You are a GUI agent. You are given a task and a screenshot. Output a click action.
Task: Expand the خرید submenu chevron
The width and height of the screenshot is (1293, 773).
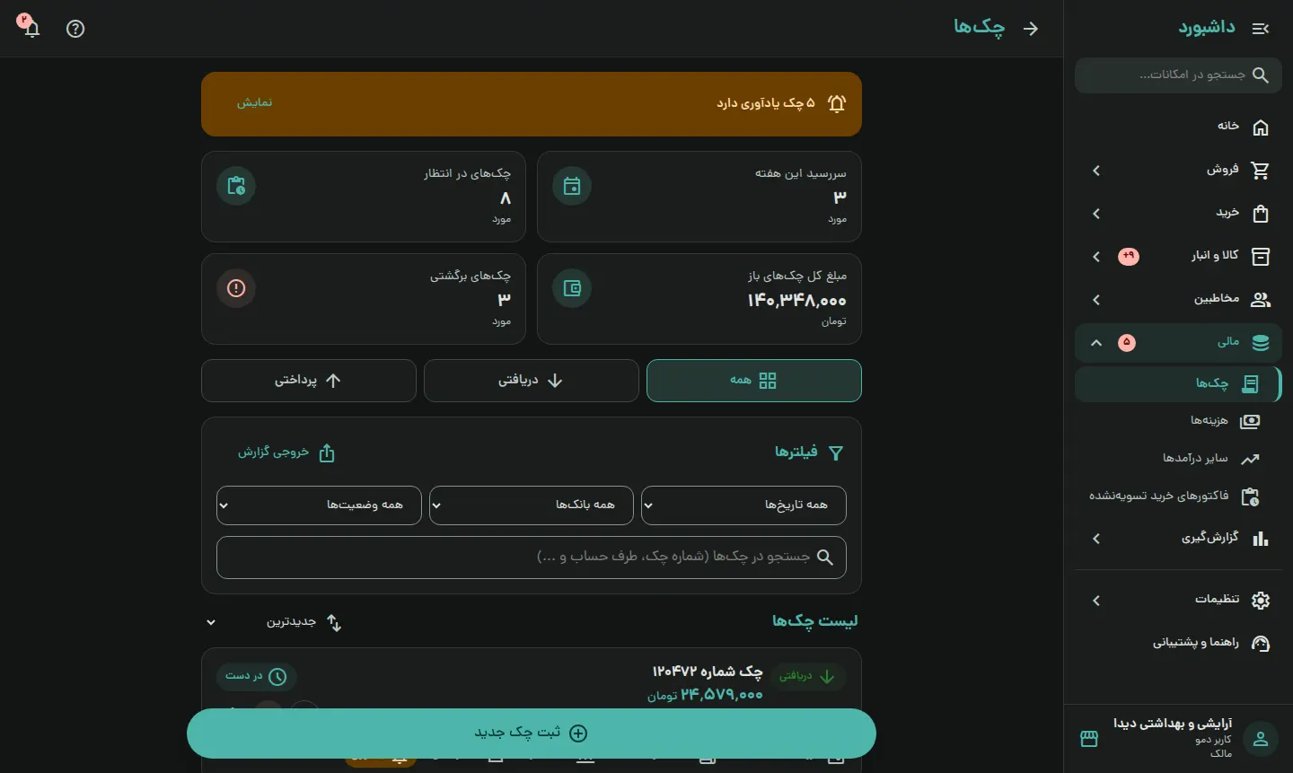pos(1096,214)
